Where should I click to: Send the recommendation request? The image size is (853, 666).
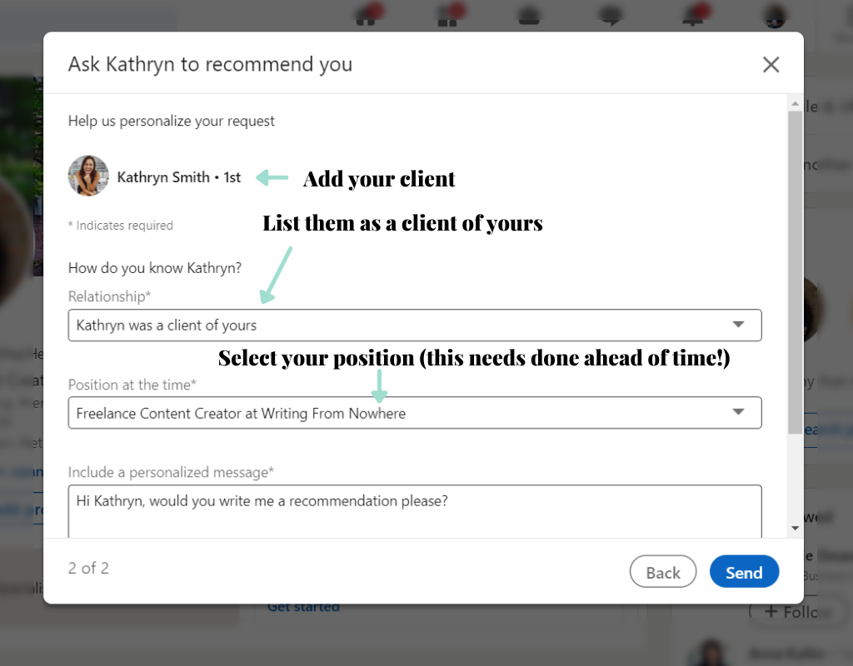[x=744, y=571]
